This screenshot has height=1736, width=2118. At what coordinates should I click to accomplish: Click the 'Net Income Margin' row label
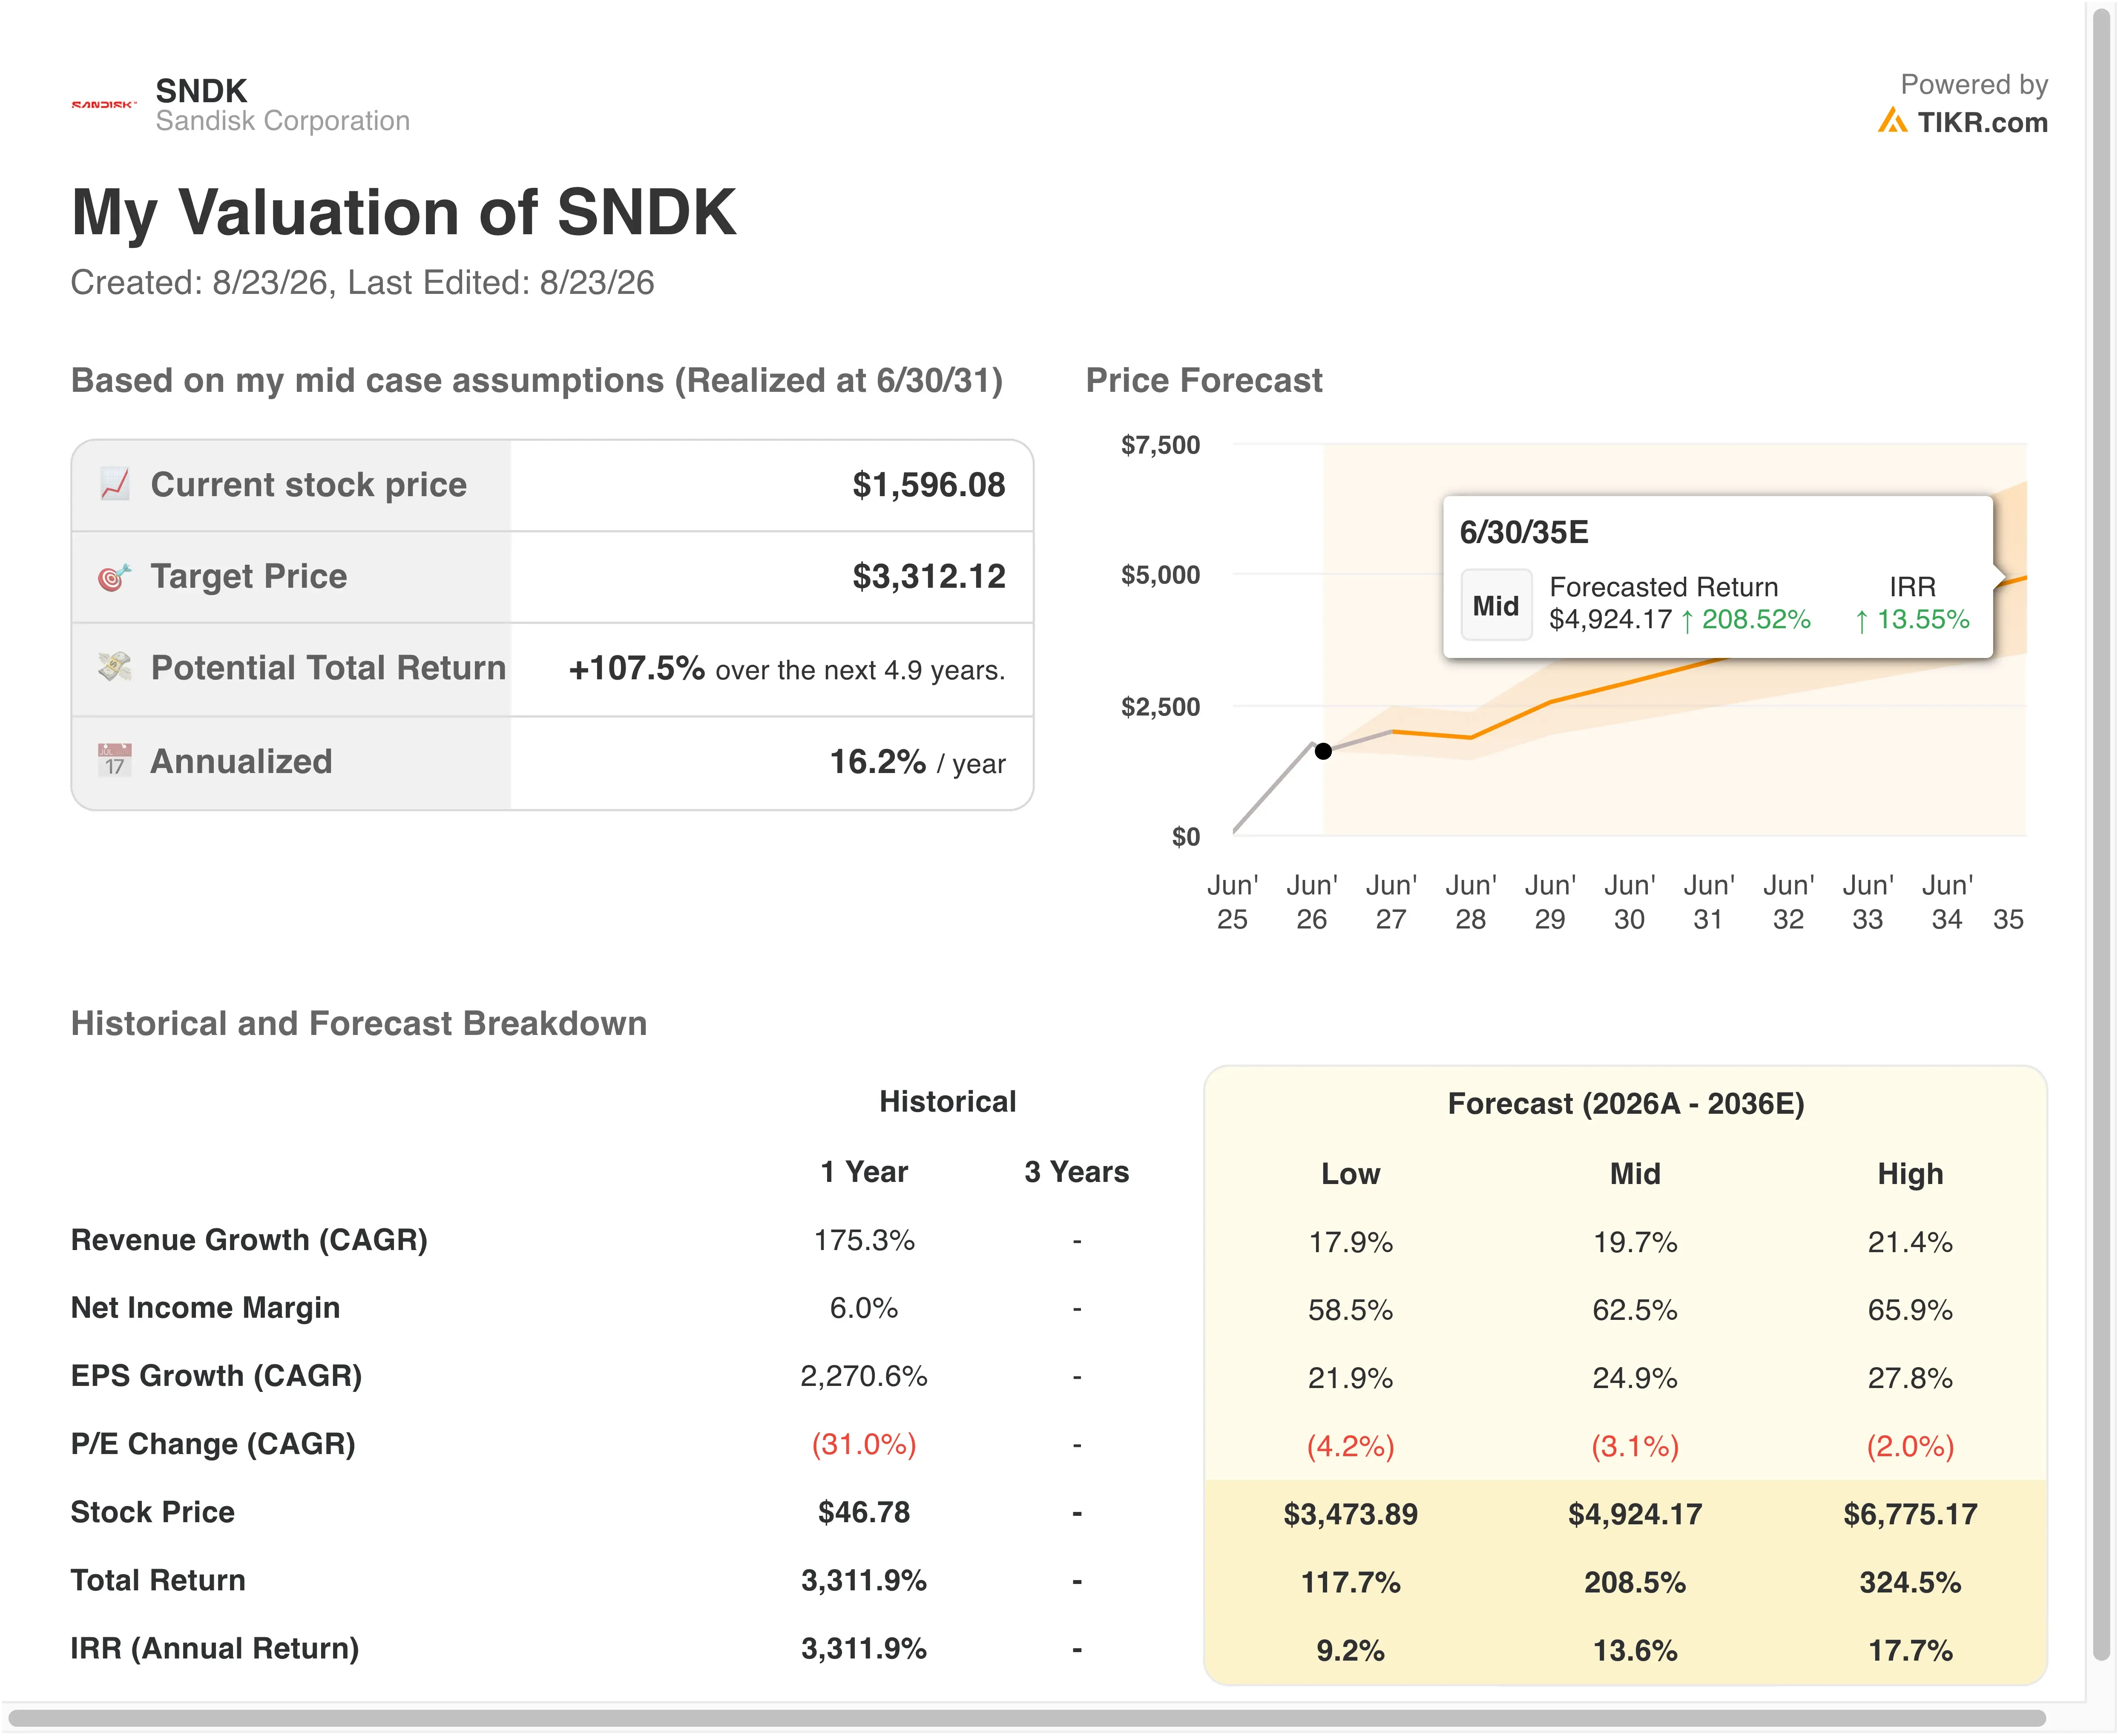click(205, 1308)
